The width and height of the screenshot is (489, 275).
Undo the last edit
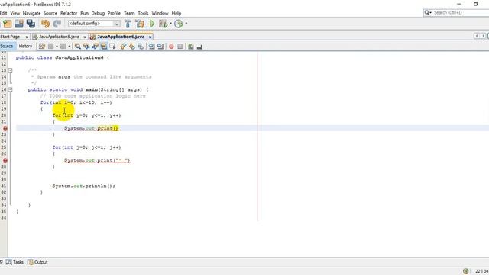pyautogui.click(x=46, y=24)
